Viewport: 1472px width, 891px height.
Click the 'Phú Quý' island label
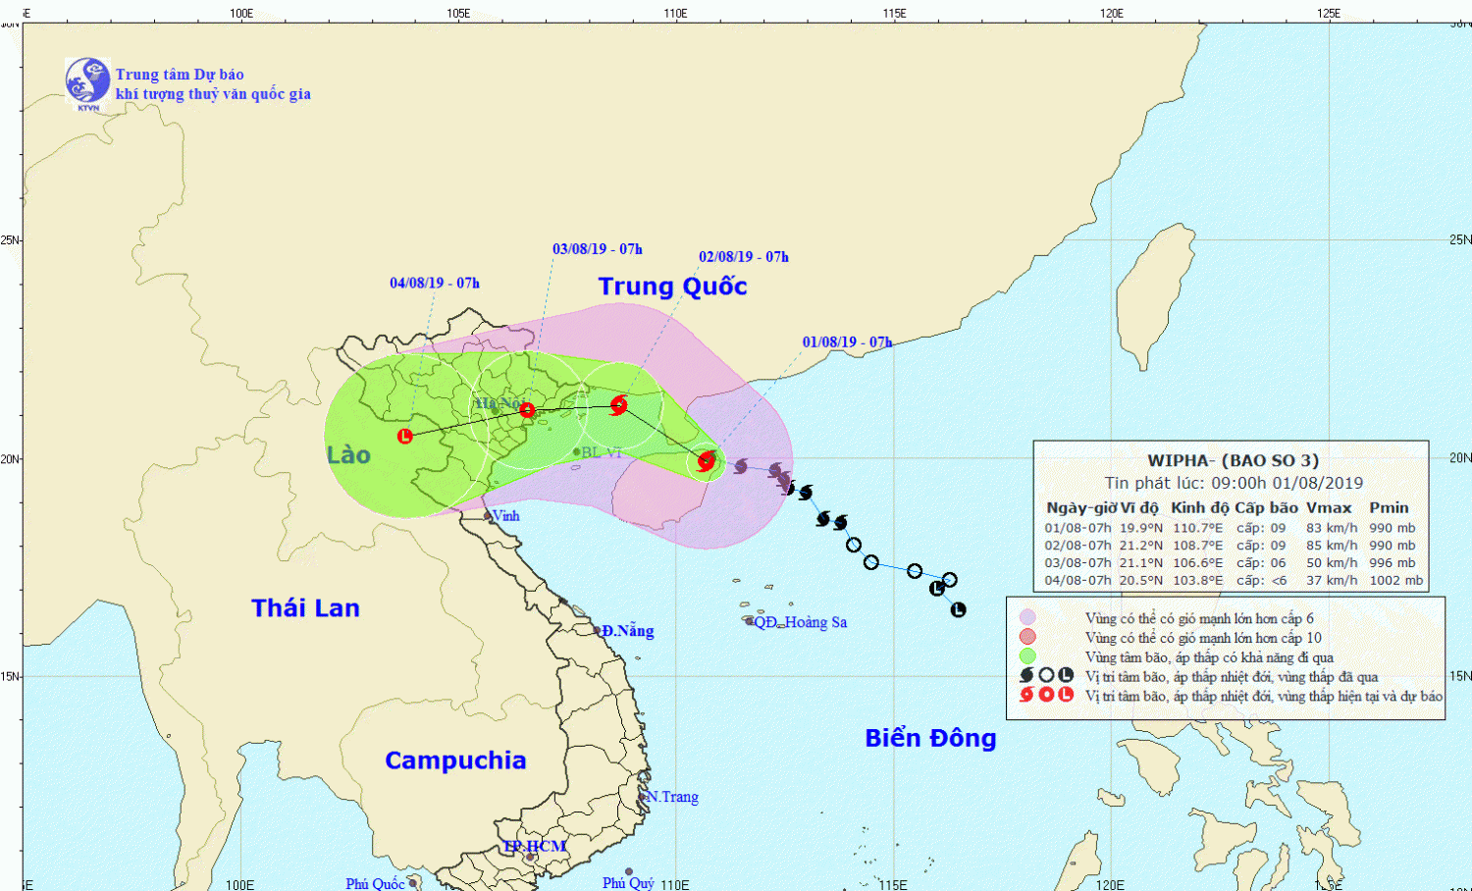[628, 883]
